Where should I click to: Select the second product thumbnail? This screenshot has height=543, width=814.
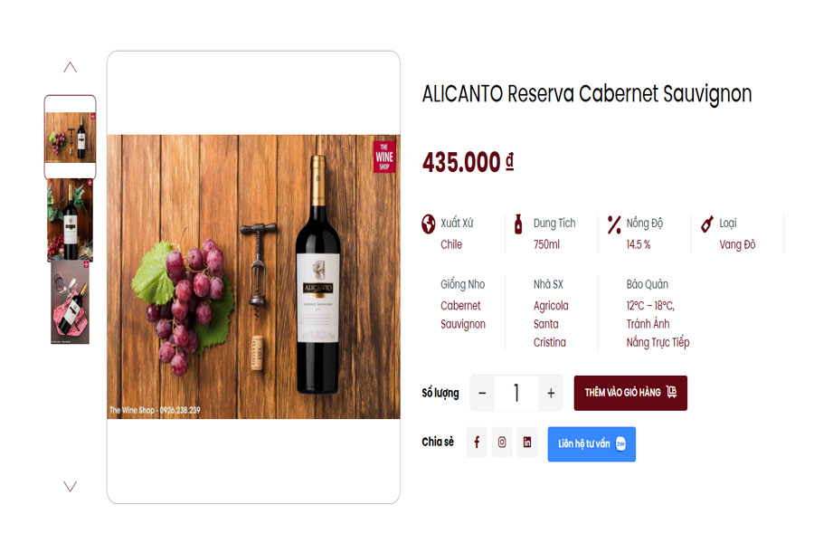[70, 220]
